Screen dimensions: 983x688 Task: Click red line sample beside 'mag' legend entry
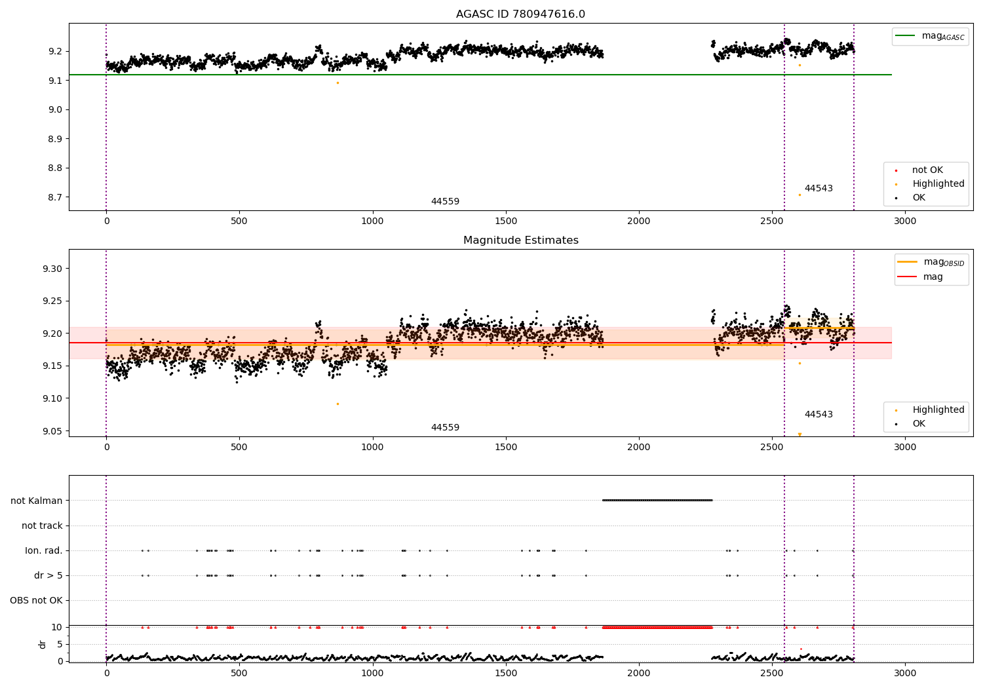pyautogui.click(x=907, y=277)
